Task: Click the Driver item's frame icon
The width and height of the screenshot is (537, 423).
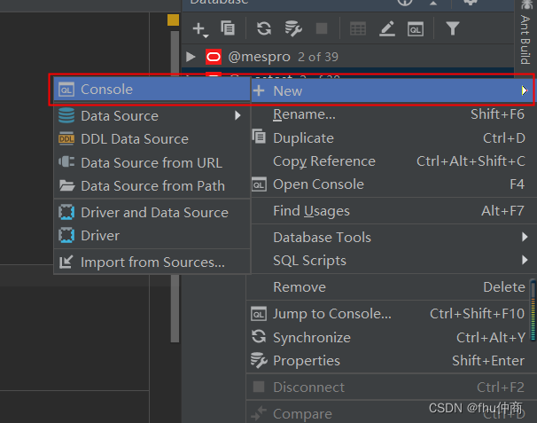Action: point(66,236)
